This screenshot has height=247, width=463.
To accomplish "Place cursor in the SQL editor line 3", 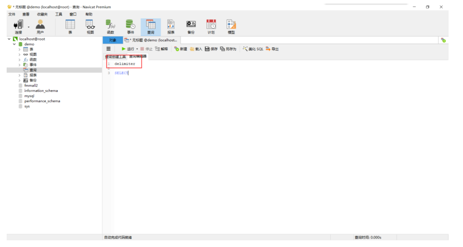I will (122, 73).
